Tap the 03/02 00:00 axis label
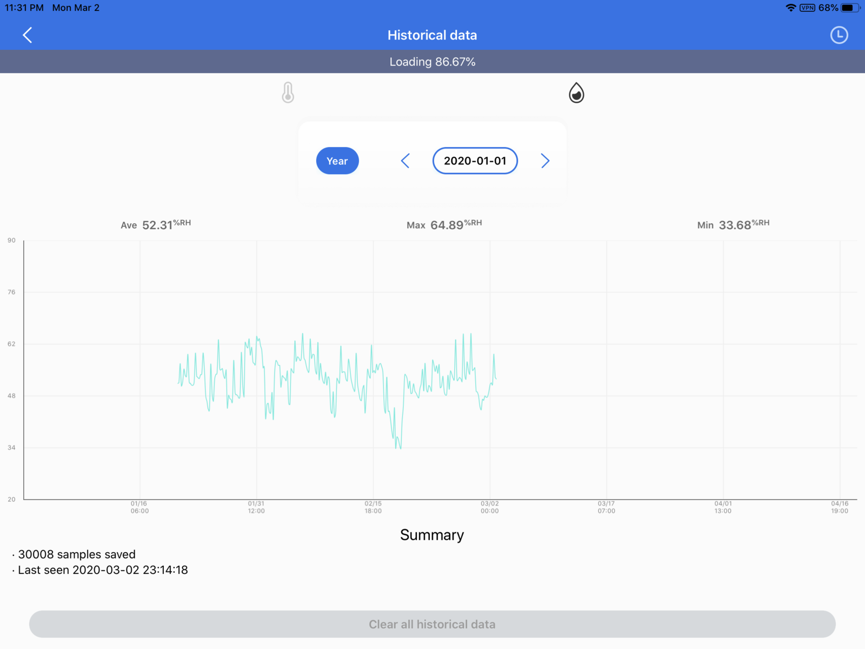 pos(490,507)
